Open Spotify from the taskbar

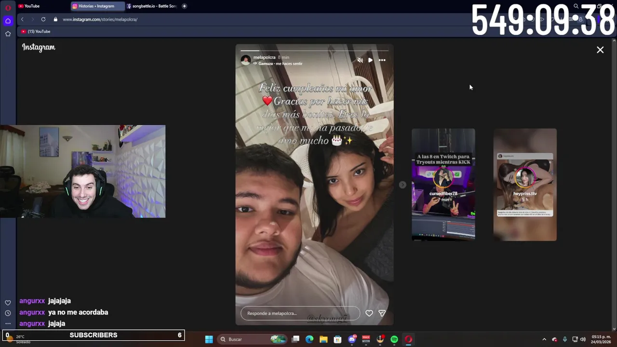point(394,339)
